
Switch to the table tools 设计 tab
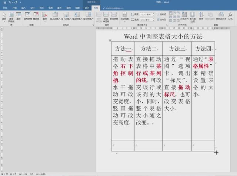pyautogui.click(x=87, y=8)
